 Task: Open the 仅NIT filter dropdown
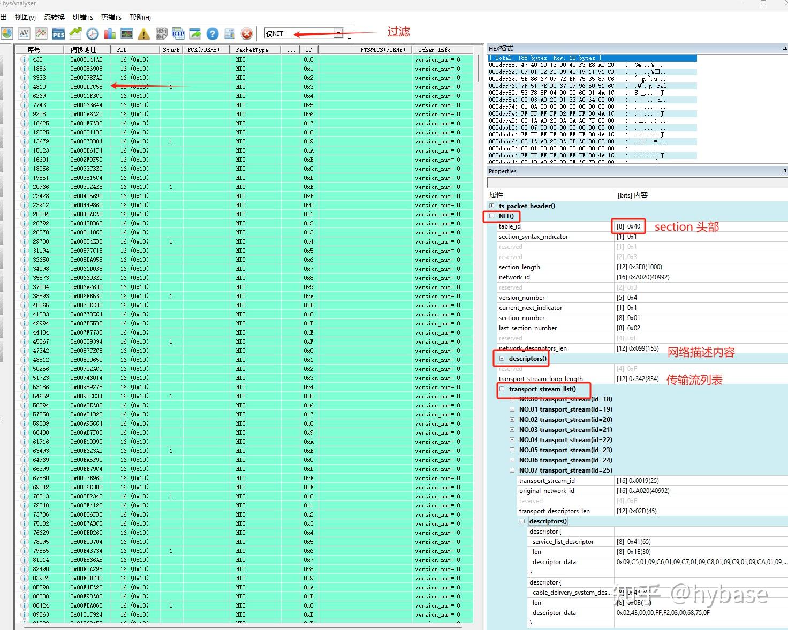click(339, 33)
